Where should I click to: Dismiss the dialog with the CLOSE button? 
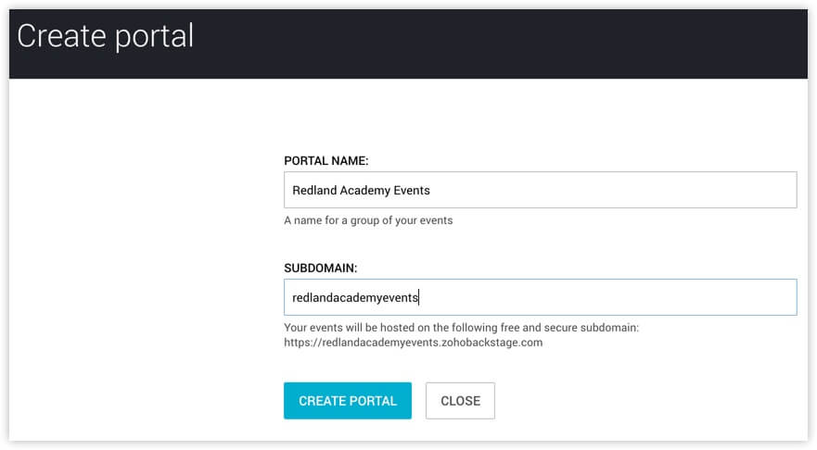click(x=460, y=401)
